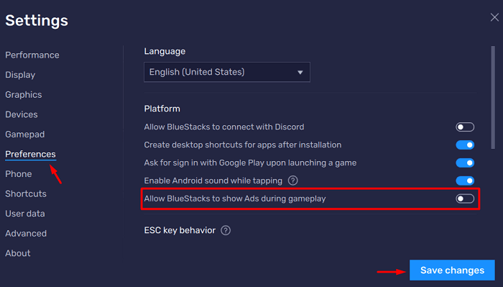Viewport: 503px width, 287px height.
Task: Open the About section
Action: 18,253
